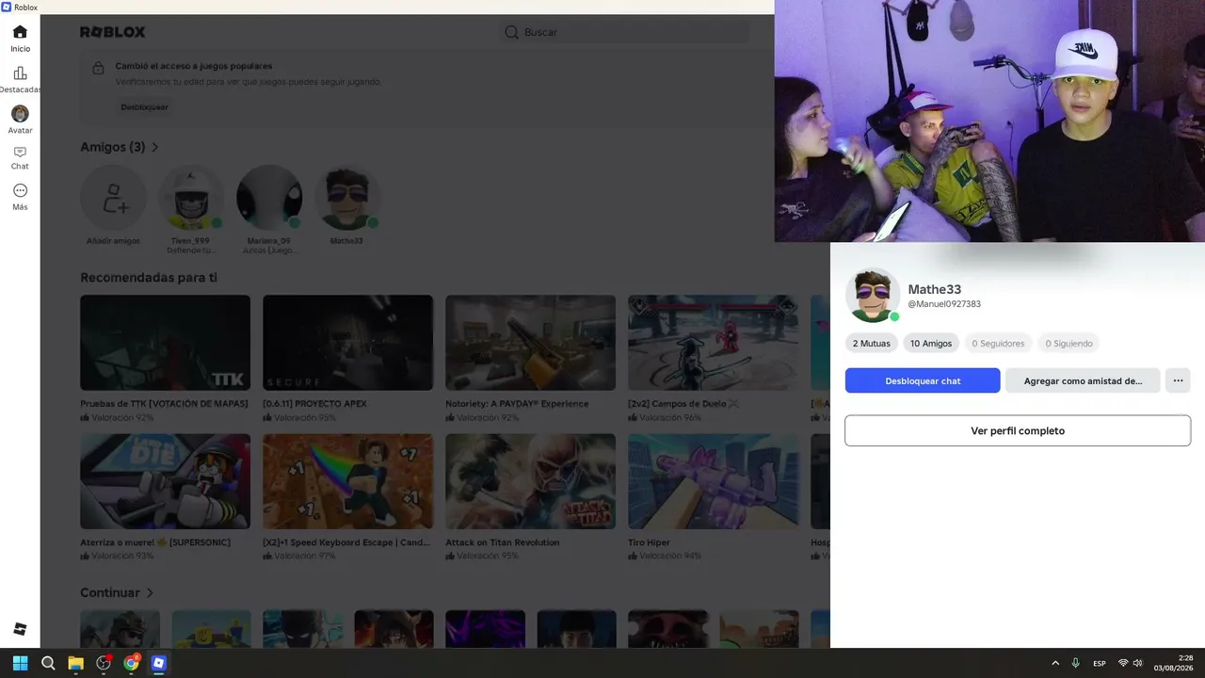Screen dimensions: 1205x678
Task: Click the microphone tray icon
Action: (1075, 663)
